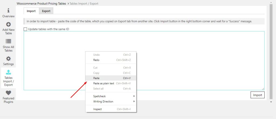The height and width of the screenshot is (119, 276).
Task: Select Undo in the context menu
Action: (x=111, y=55)
